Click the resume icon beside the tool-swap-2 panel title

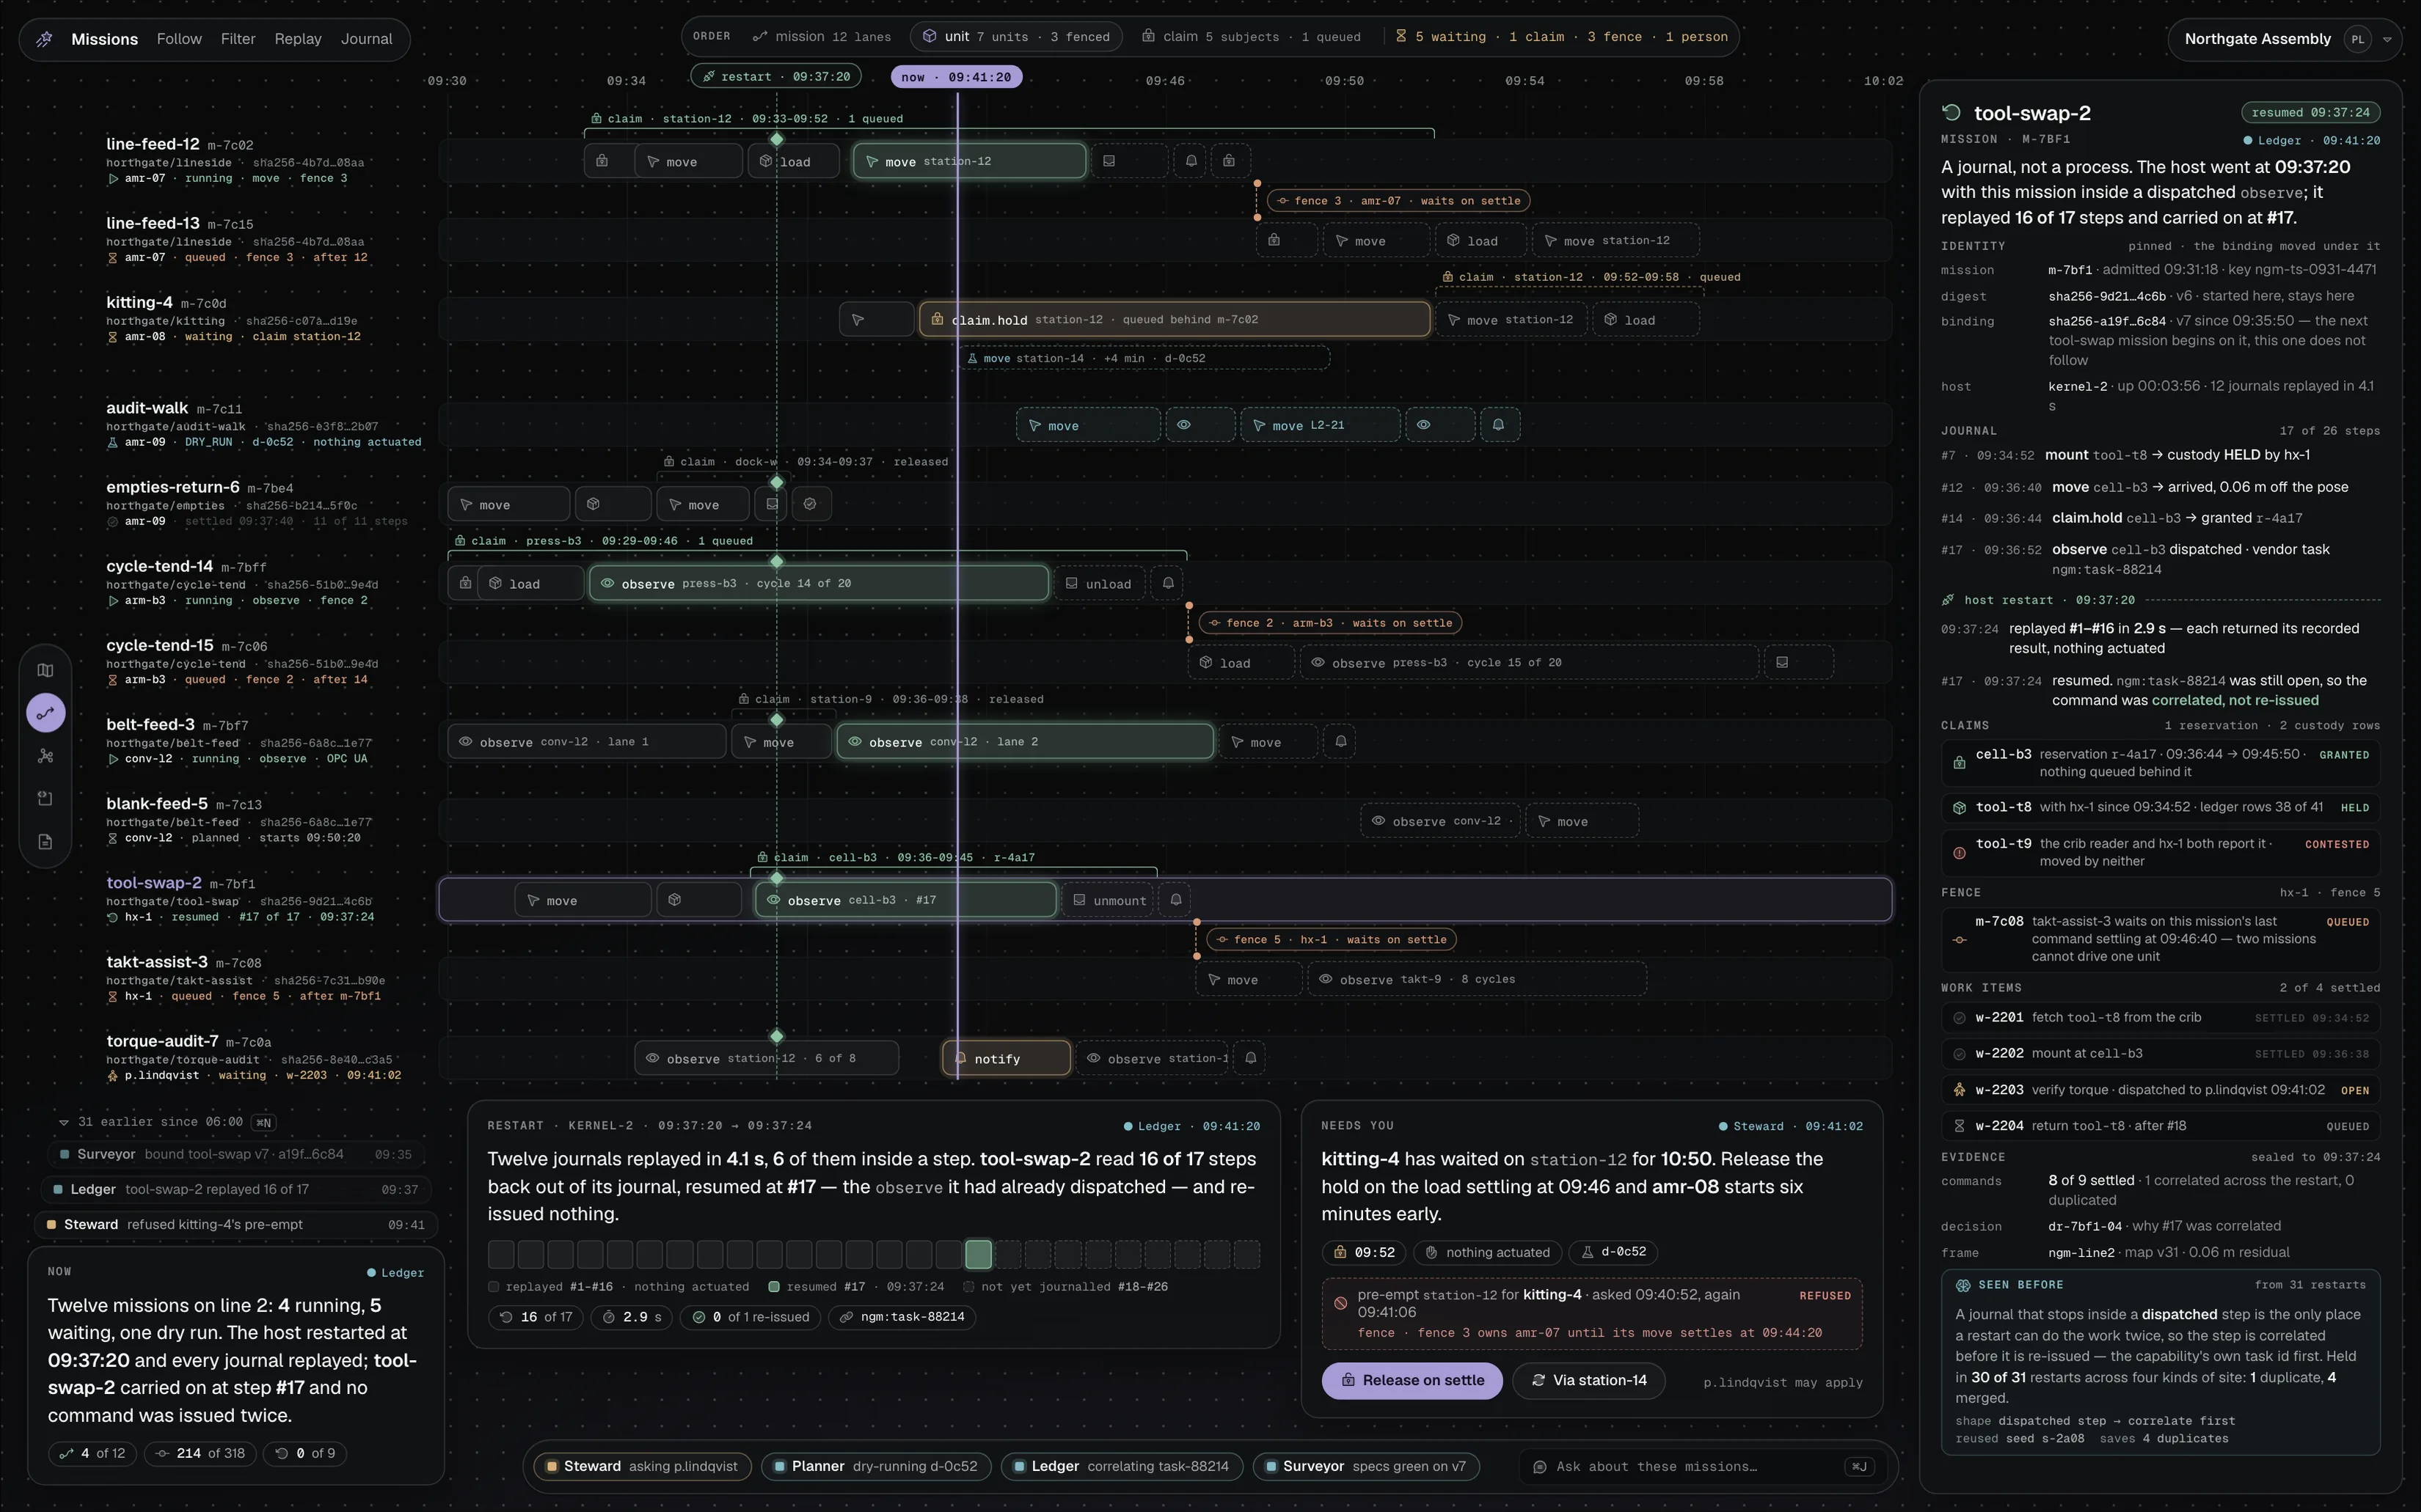point(1951,113)
